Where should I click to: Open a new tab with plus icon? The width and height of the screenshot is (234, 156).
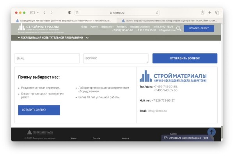(210, 12)
